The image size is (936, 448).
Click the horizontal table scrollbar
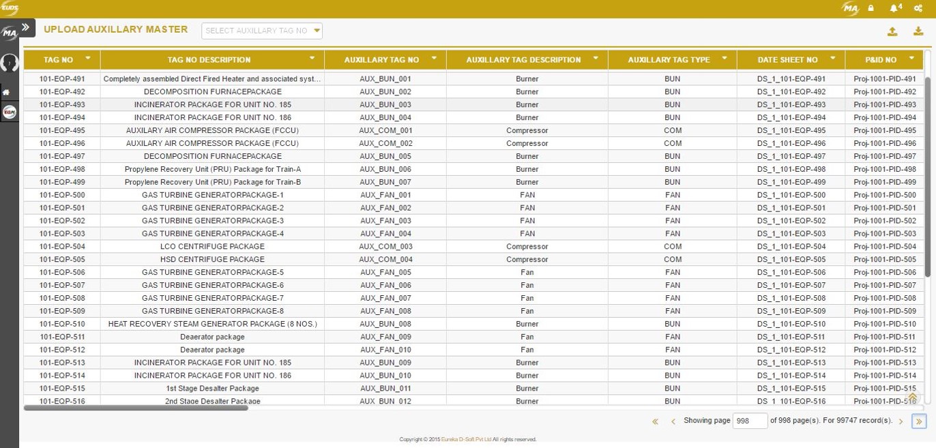(x=136, y=408)
